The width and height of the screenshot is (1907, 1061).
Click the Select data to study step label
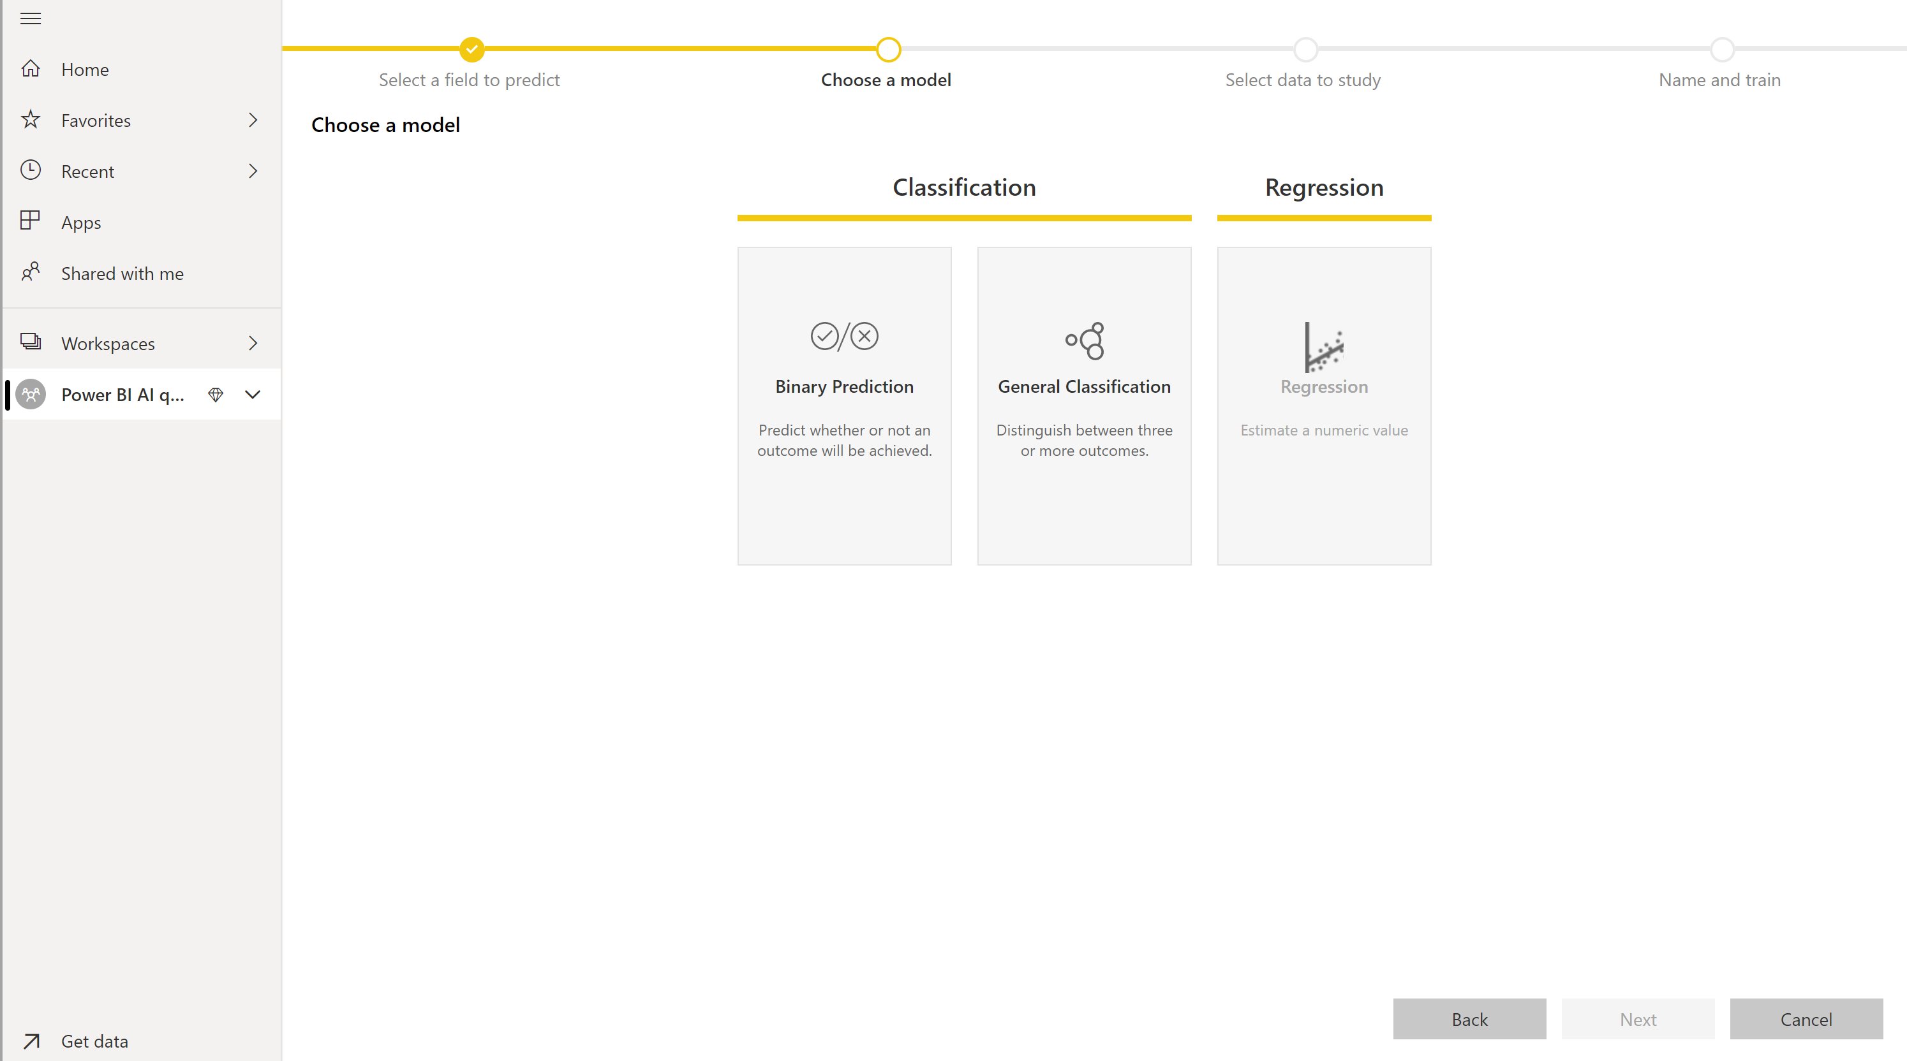pos(1303,80)
